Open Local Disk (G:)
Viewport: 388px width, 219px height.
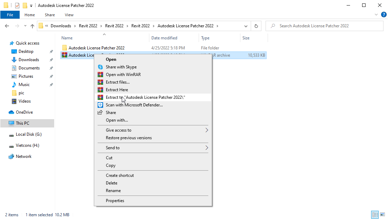click(29, 134)
